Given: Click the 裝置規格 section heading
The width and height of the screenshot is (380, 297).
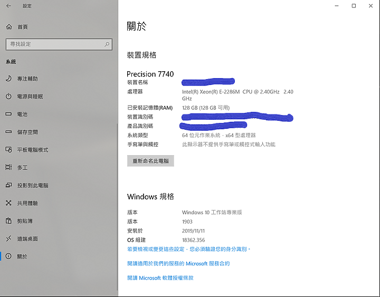Looking at the screenshot, I should 141,55.
